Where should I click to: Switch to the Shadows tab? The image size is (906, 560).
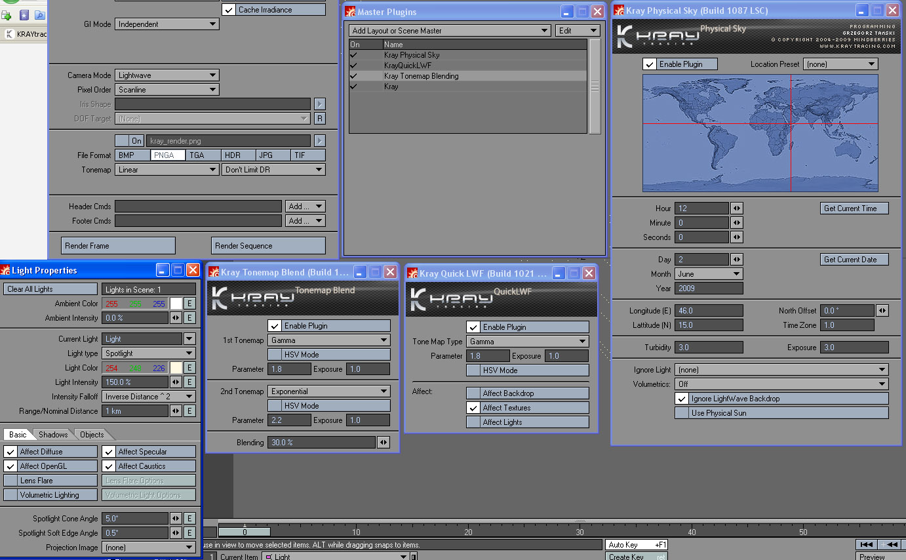point(53,435)
